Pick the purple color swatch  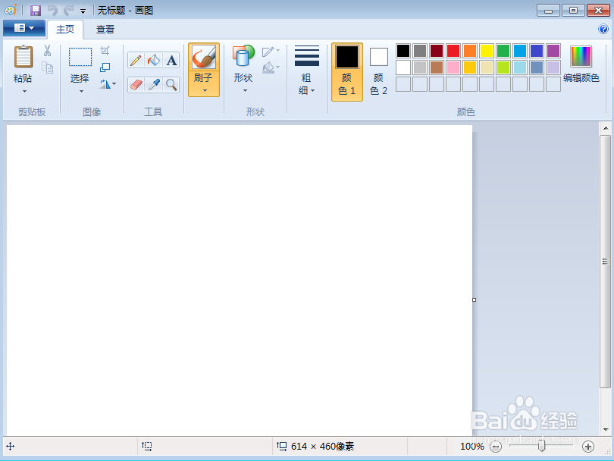[553, 51]
